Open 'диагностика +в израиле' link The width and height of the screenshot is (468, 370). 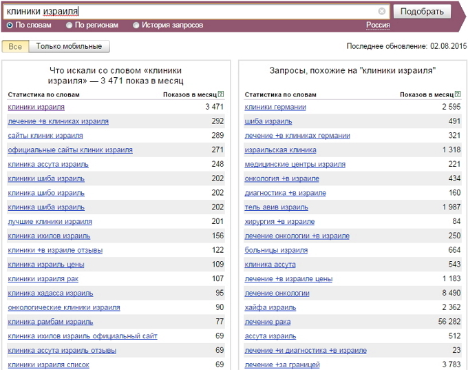286,193
